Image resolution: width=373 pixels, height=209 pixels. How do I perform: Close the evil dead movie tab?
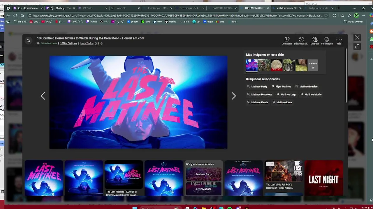(x=300, y=8)
